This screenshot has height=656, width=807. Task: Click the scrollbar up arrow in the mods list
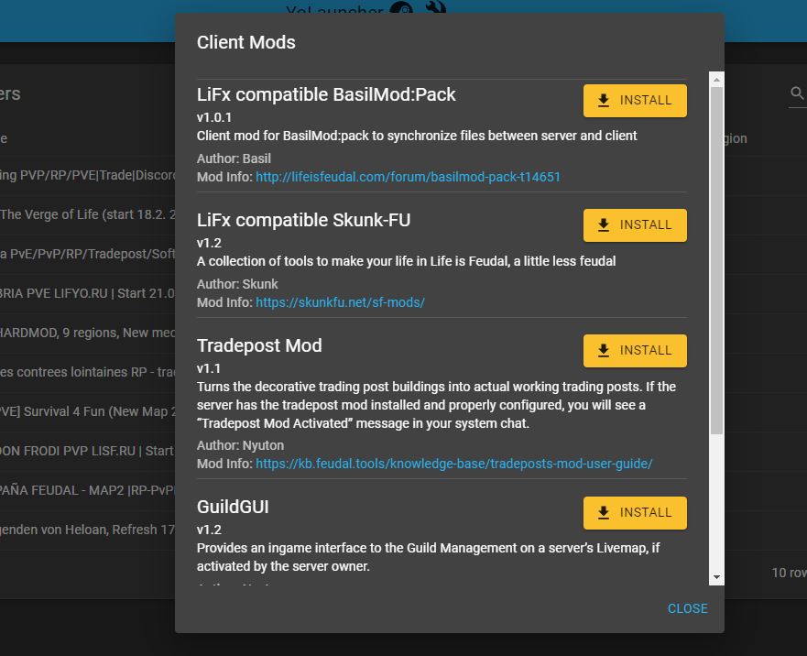(x=716, y=80)
